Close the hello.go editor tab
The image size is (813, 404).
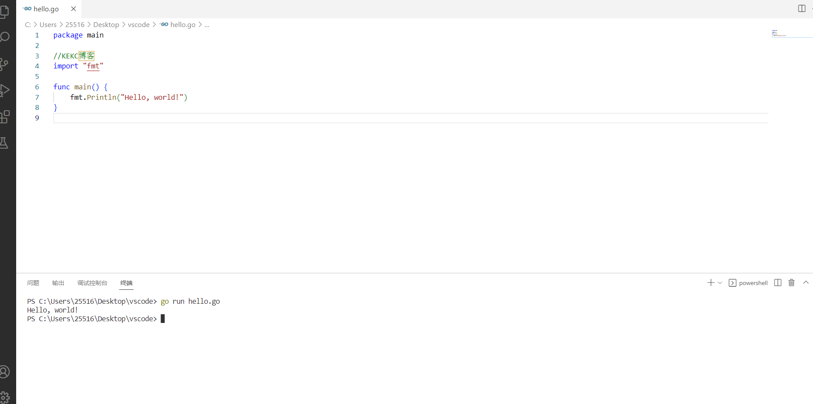click(73, 9)
